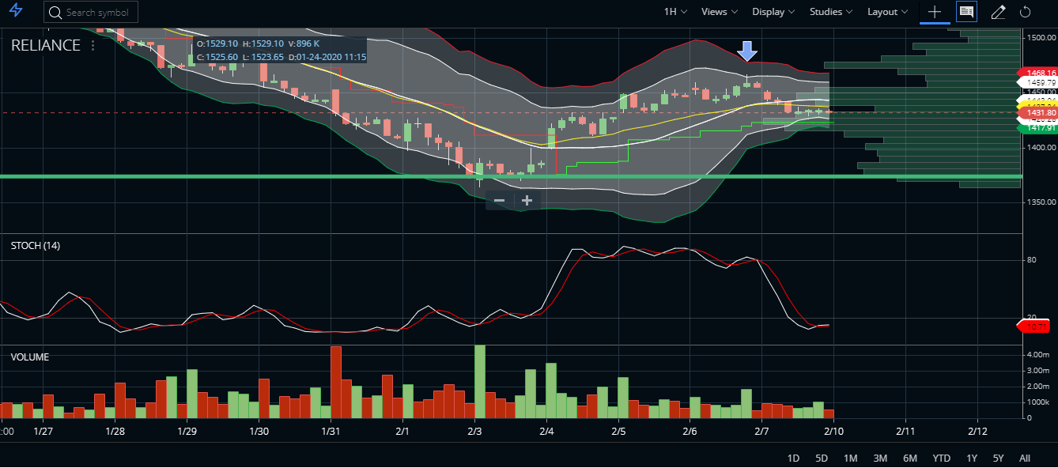Expand the Views dropdown
Viewport: 1058px width, 468px height.
tap(719, 11)
